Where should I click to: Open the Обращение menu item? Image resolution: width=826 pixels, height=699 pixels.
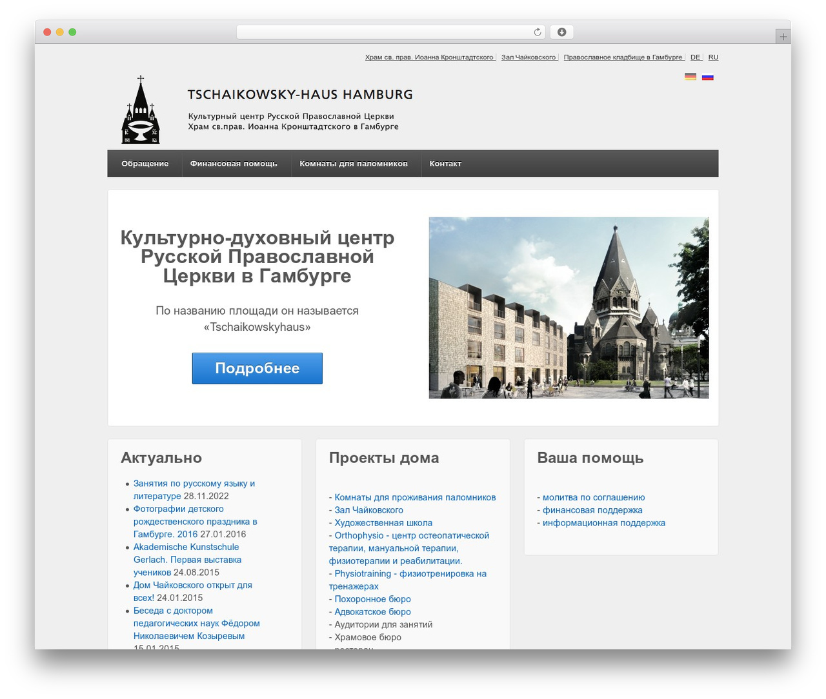click(145, 164)
